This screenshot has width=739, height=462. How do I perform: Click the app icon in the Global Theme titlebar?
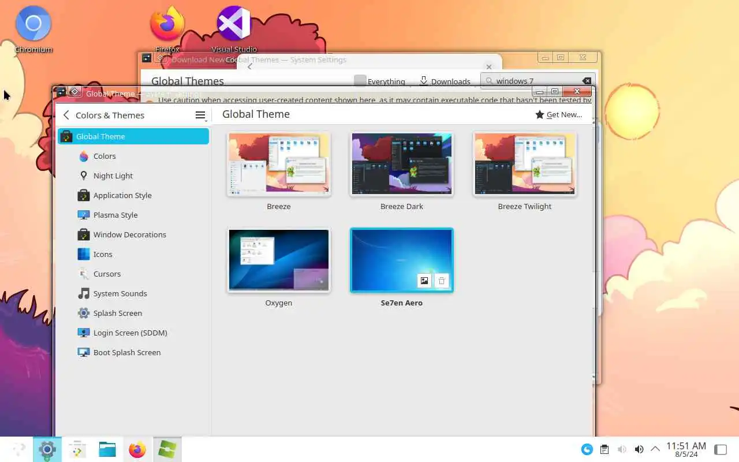point(61,92)
